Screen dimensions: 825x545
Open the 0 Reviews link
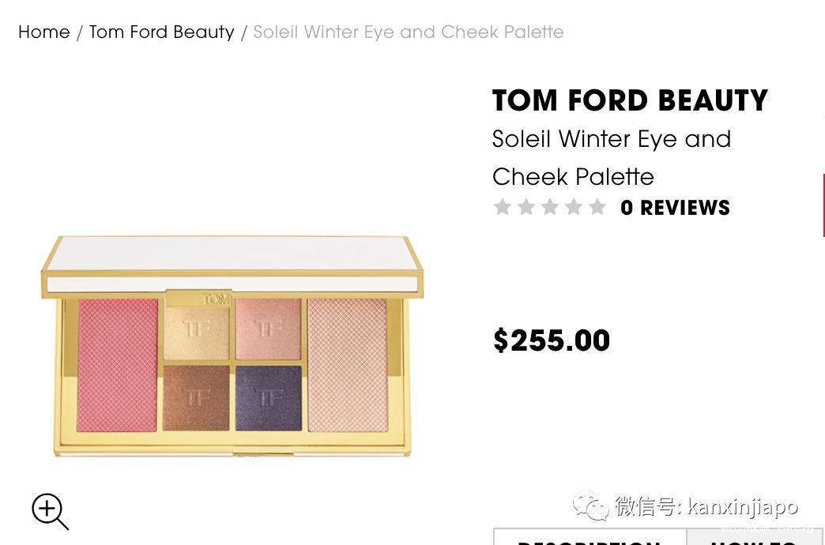pyautogui.click(x=675, y=208)
